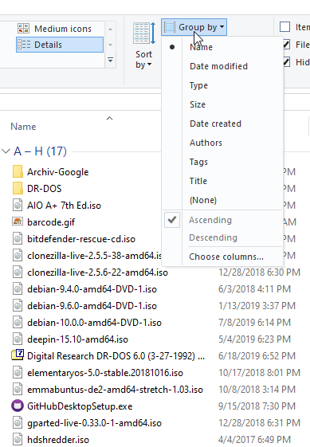This screenshot has height=447, width=310.
Task: Toggle File name extensions checkbox
Action: [286, 45]
